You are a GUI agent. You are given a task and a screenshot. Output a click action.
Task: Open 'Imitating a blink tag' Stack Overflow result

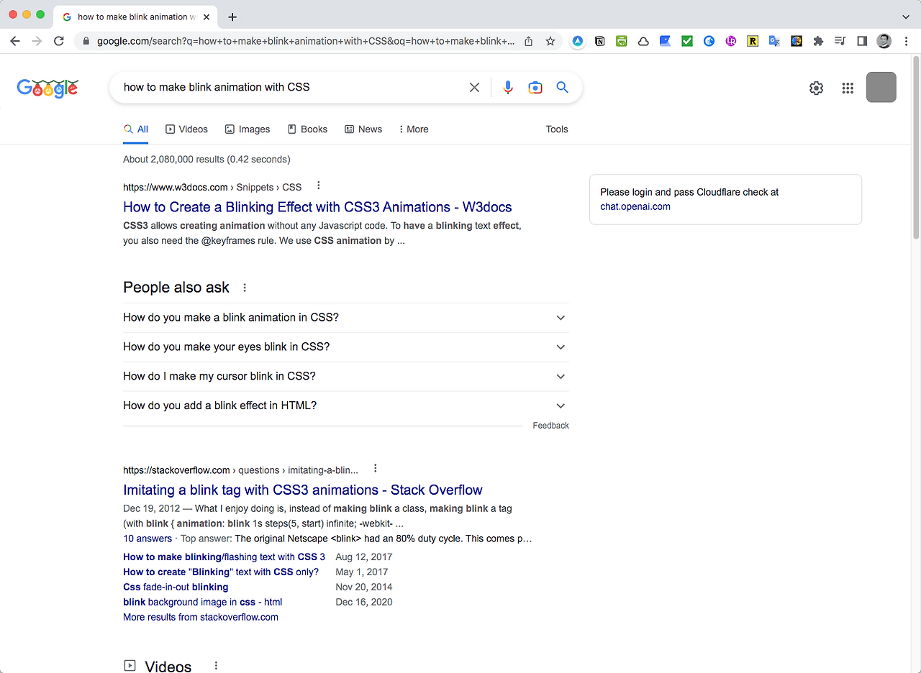(x=303, y=490)
